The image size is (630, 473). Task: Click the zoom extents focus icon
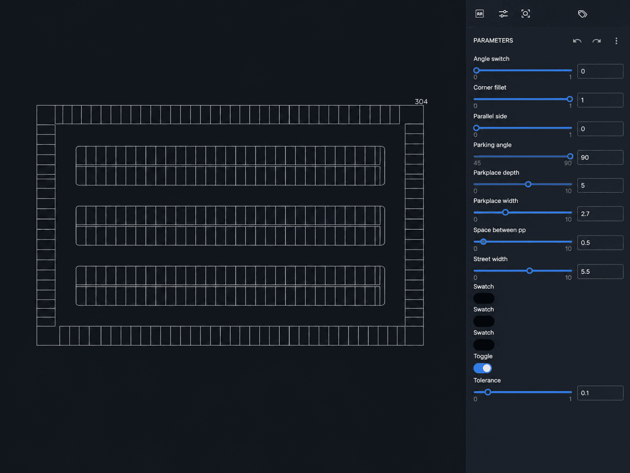click(526, 14)
